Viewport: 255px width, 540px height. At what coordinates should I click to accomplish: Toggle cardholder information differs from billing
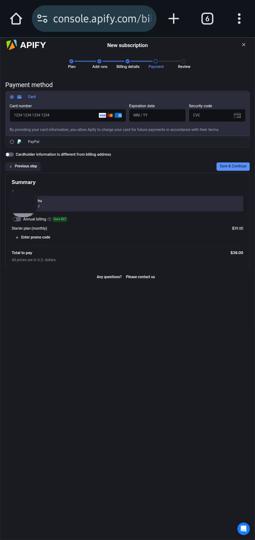[10, 155]
